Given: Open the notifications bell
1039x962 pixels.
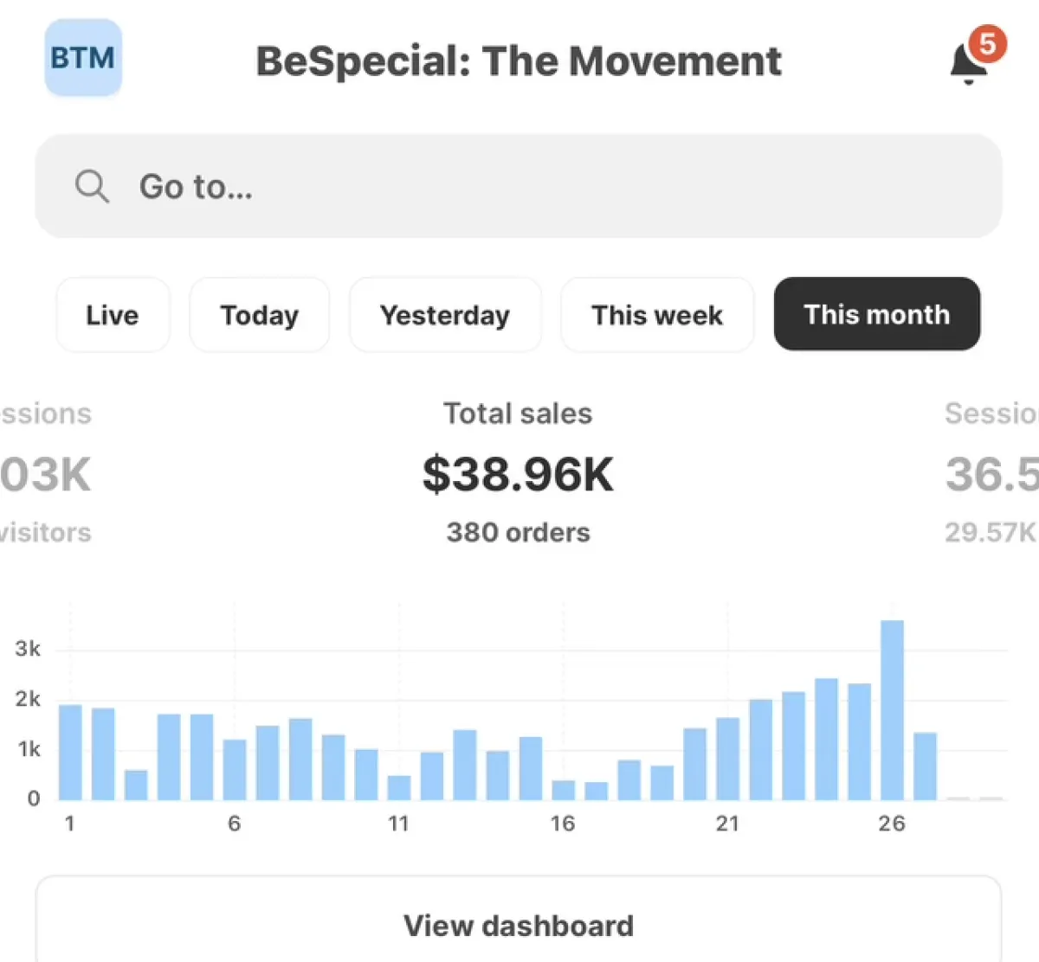Looking at the screenshot, I should [x=968, y=65].
